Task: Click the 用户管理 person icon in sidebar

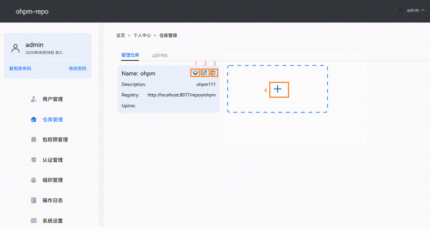Action: coord(34,99)
